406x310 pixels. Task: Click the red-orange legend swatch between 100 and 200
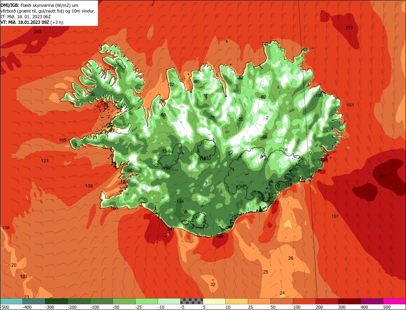[304, 301]
